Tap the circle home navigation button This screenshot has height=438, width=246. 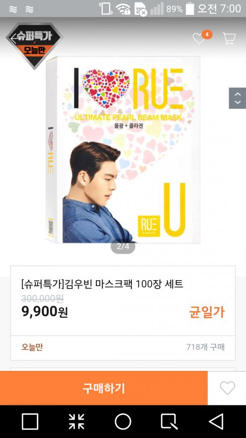click(x=123, y=422)
